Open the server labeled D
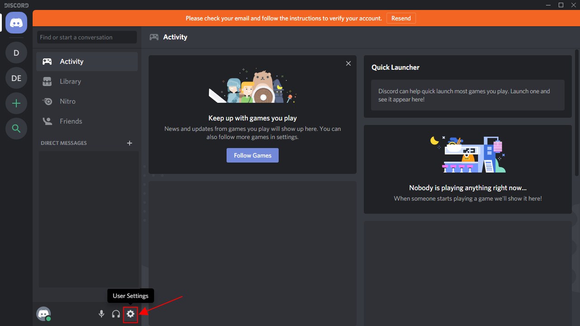 (x=16, y=53)
